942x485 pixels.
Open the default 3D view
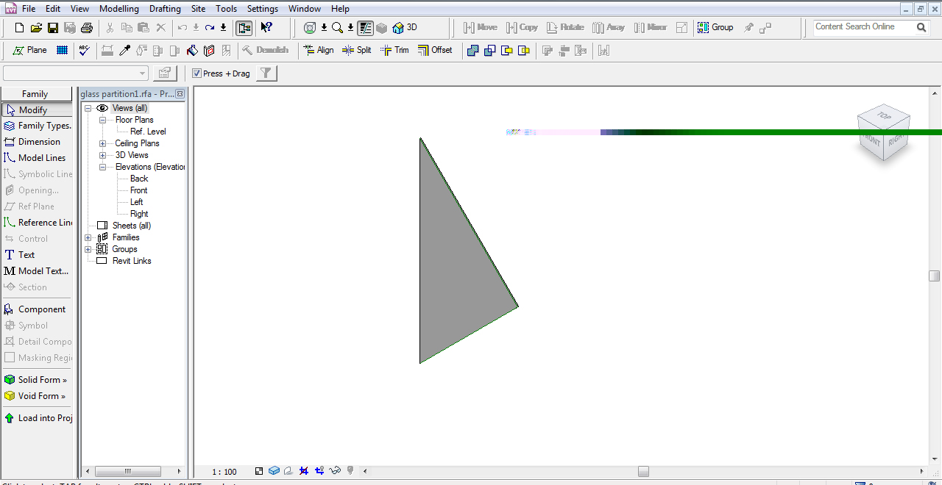point(405,27)
